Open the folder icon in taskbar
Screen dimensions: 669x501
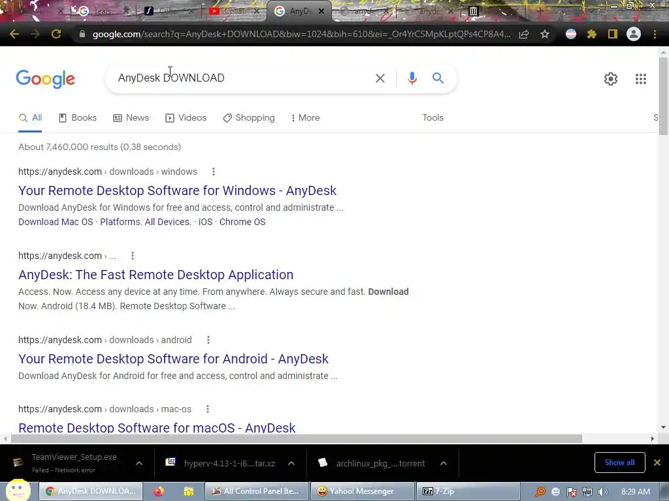tap(188, 491)
